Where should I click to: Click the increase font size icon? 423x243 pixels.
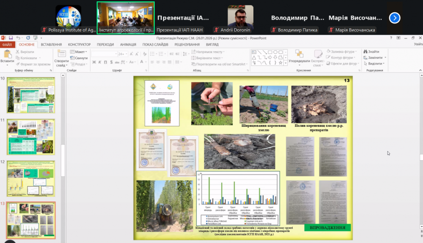(x=131, y=54)
